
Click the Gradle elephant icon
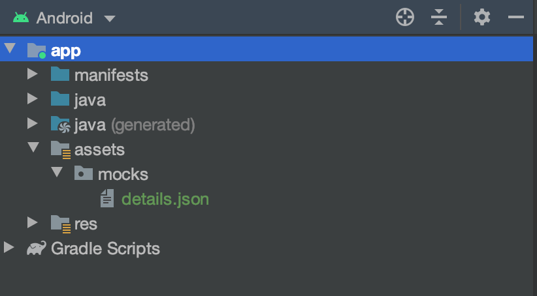click(x=36, y=248)
